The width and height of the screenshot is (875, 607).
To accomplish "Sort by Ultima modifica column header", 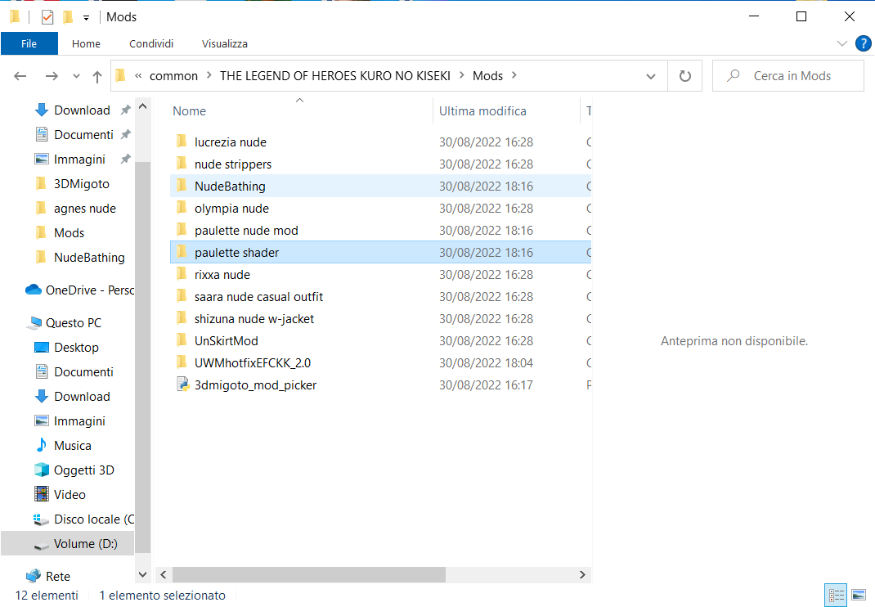I will (x=482, y=111).
